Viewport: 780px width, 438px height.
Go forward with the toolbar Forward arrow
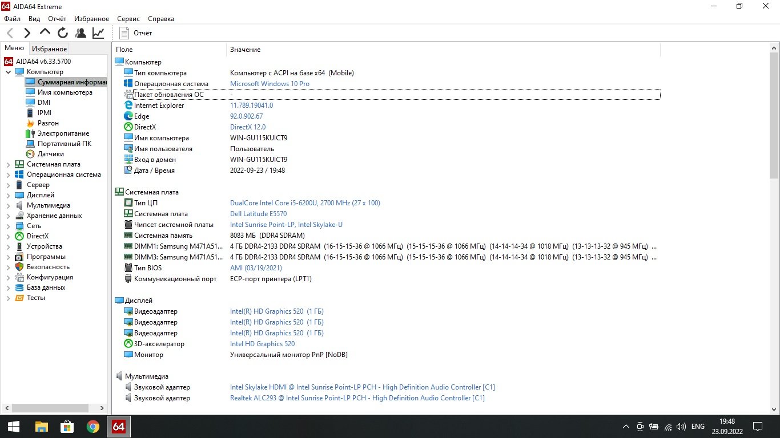coord(27,33)
